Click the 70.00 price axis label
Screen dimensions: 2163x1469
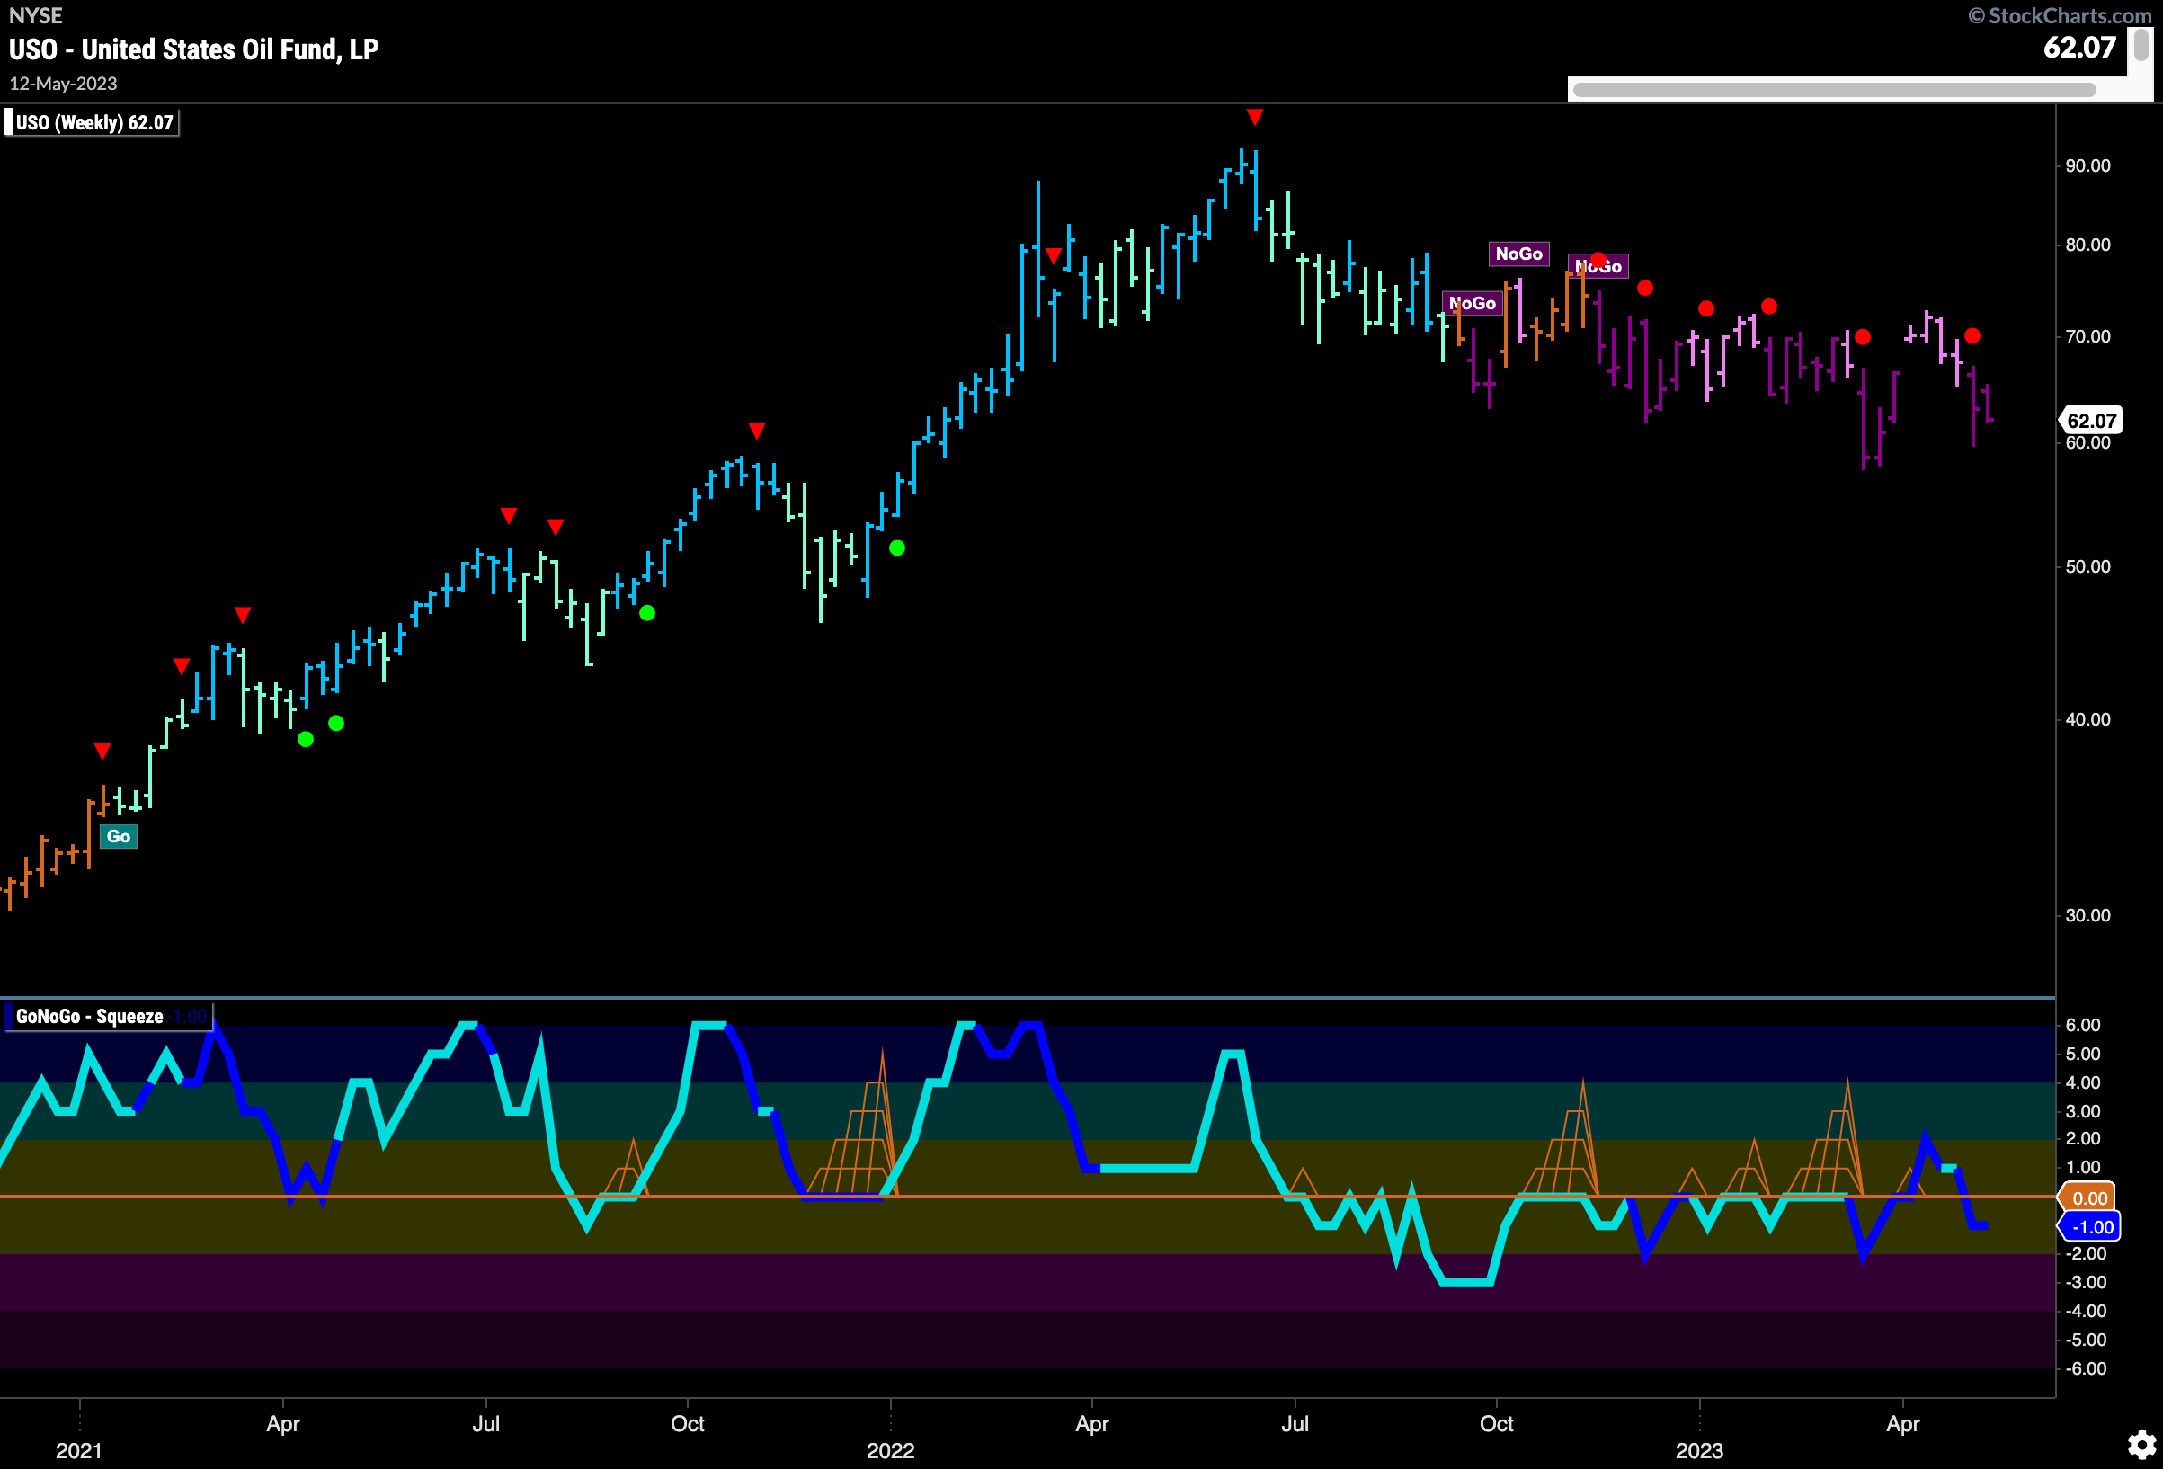2087,336
